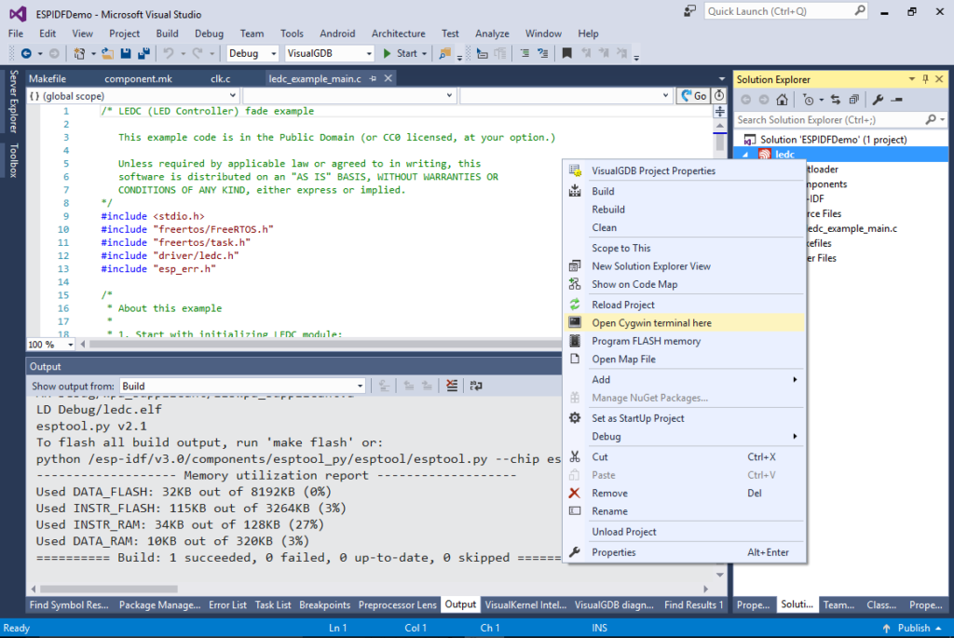Open the editor zoom level control showing 100%
954x638 pixels.
point(50,345)
